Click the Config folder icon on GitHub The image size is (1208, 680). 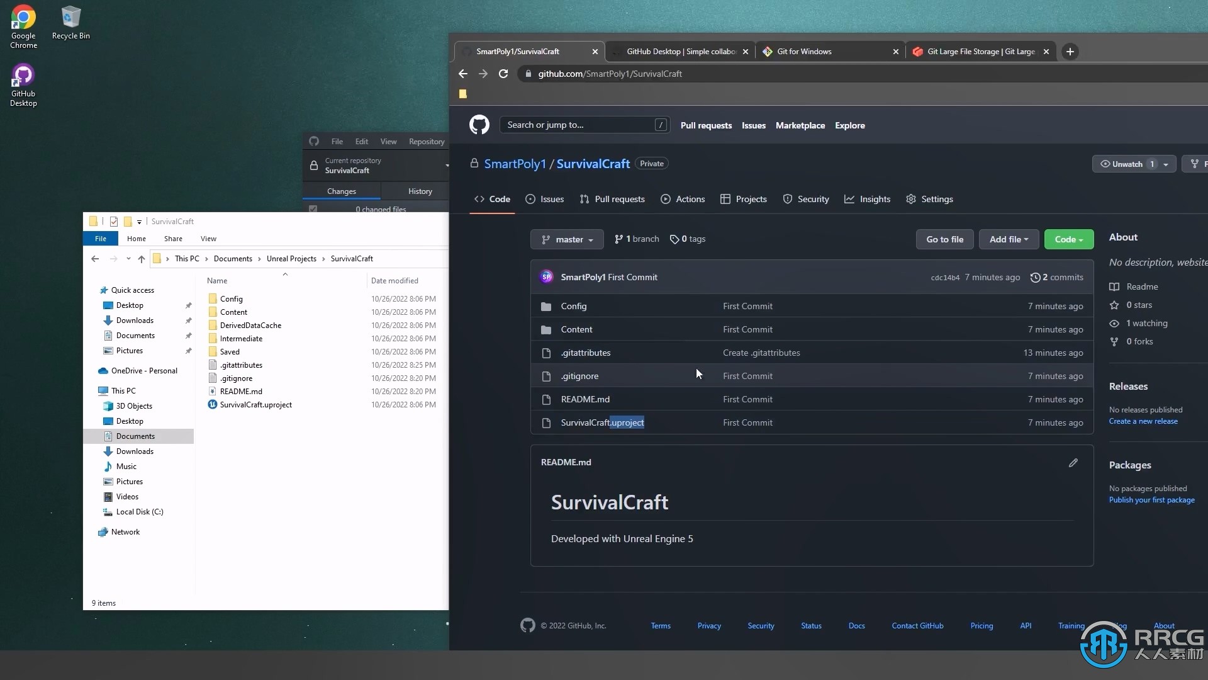(x=546, y=307)
